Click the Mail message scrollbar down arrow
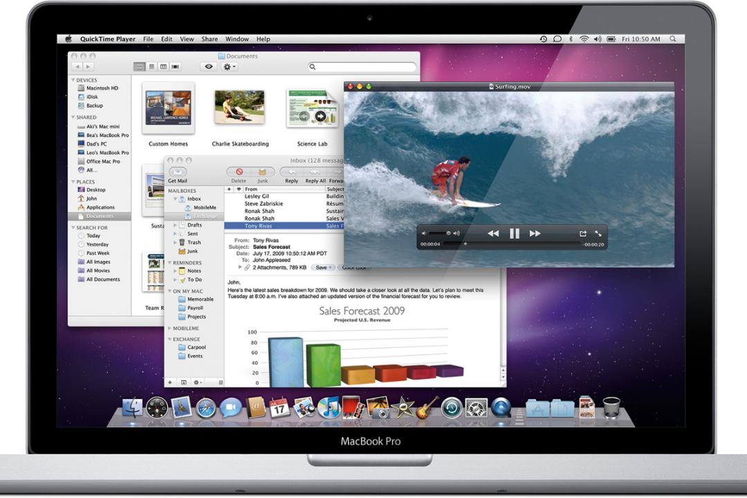Viewport: 747px width, 498px height. click(503, 377)
